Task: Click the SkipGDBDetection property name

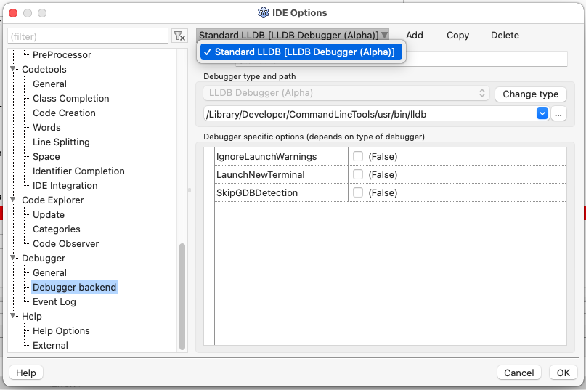Action: point(257,192)
